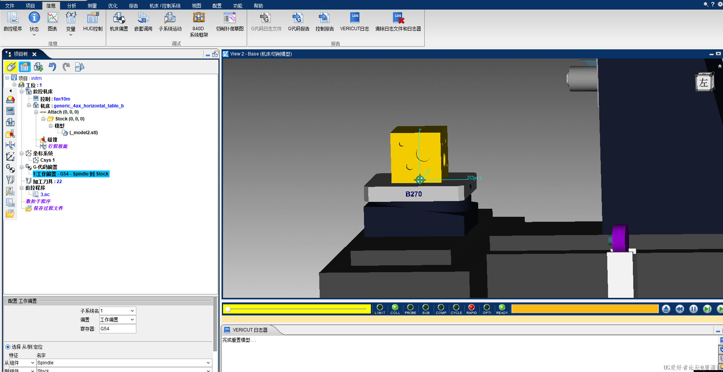Click the rewind to start button
The height and width of the screenshot is (372, 723).
tap(680, 309)
